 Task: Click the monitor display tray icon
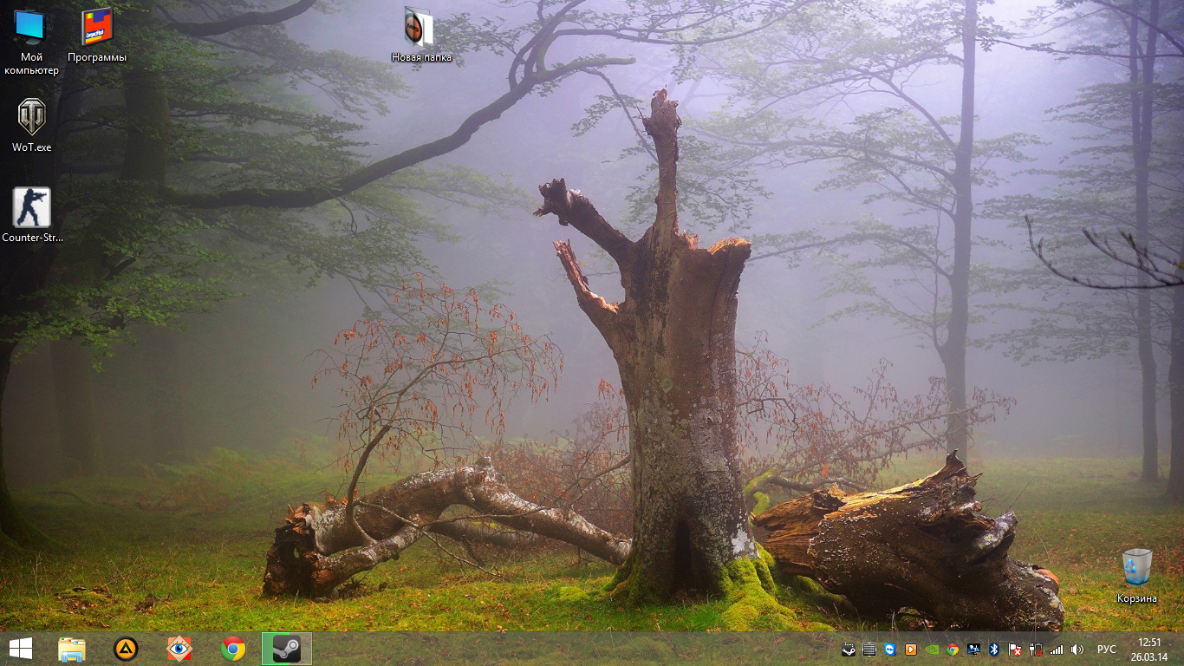tap(973, 650)
